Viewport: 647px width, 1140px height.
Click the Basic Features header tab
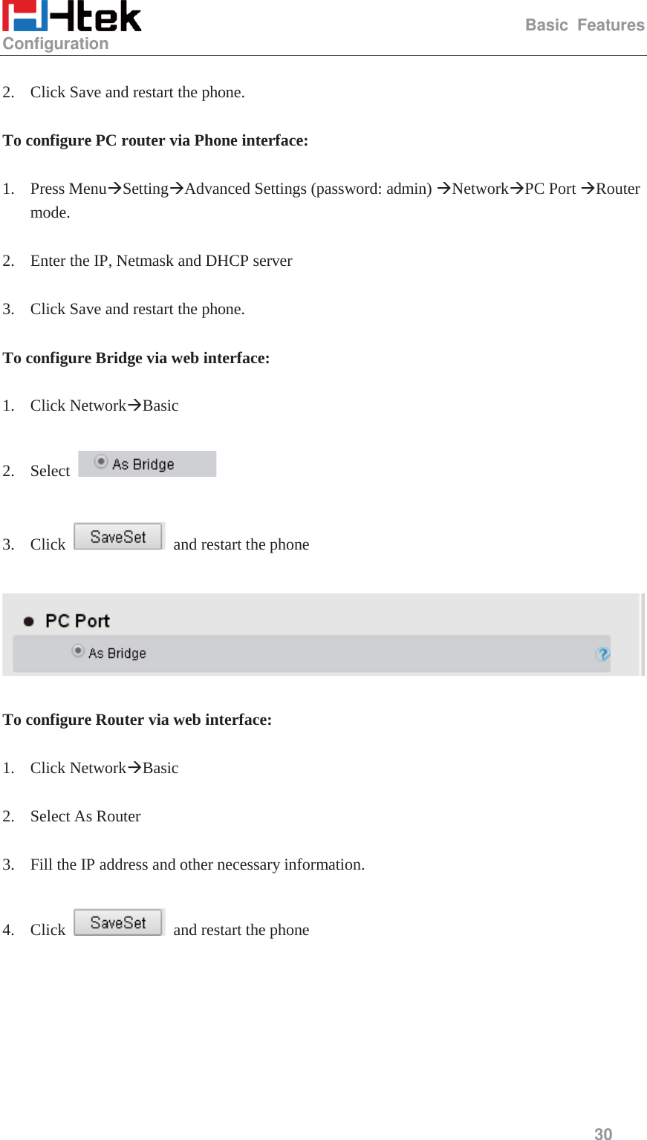pyautogui.click(x=584, y=25)
